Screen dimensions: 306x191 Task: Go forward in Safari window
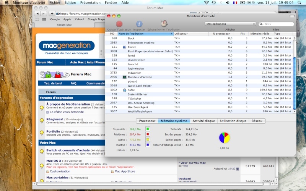44,13
